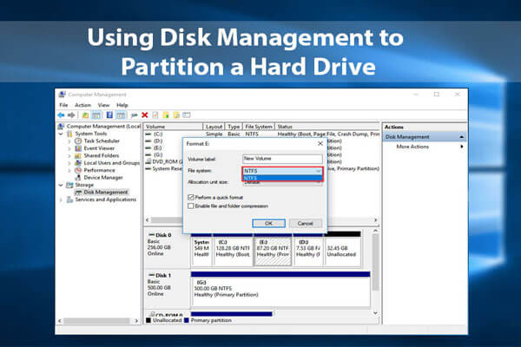Click More Actions in the Actions pane
The width and height of the screenshot is (521, 347).
(x=412, y=147)
